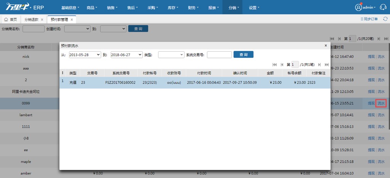Viewport: 390px width, 178px height.
Task: Click the 系统交易号 column header
Action: [121, 73]
